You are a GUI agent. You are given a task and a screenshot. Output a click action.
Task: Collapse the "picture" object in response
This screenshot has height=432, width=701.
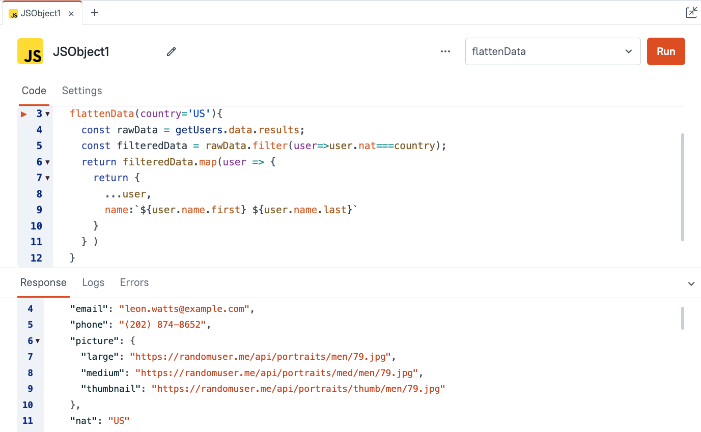point(38,341)
